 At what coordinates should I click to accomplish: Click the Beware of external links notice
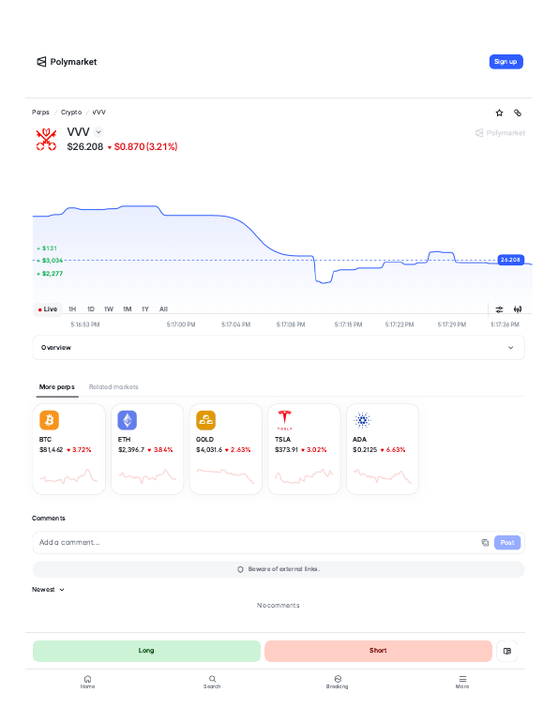pos(279,569)
